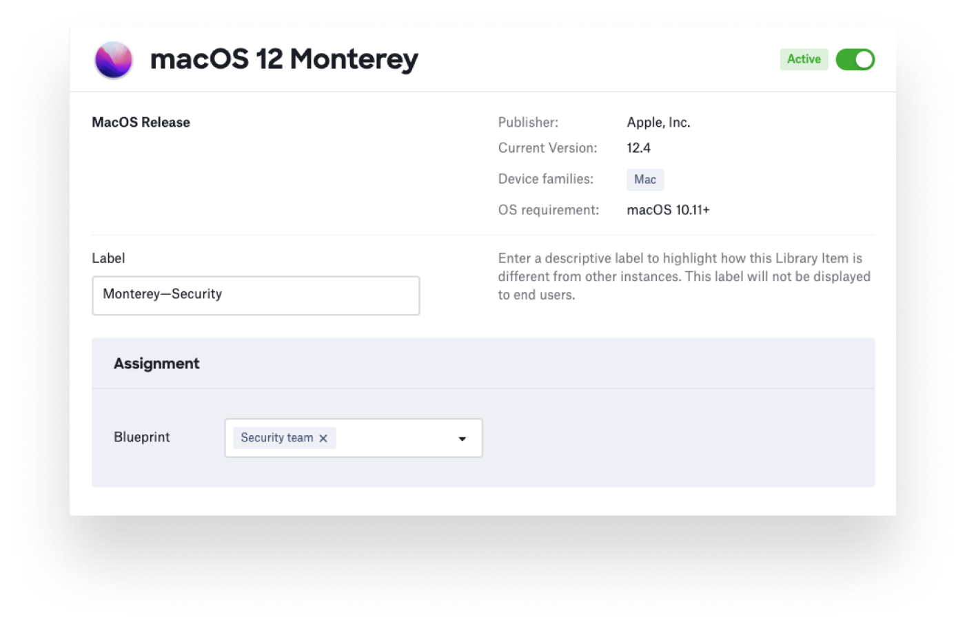
Task: Click the macOS Monterey logo icon
Action: point(114,60)
